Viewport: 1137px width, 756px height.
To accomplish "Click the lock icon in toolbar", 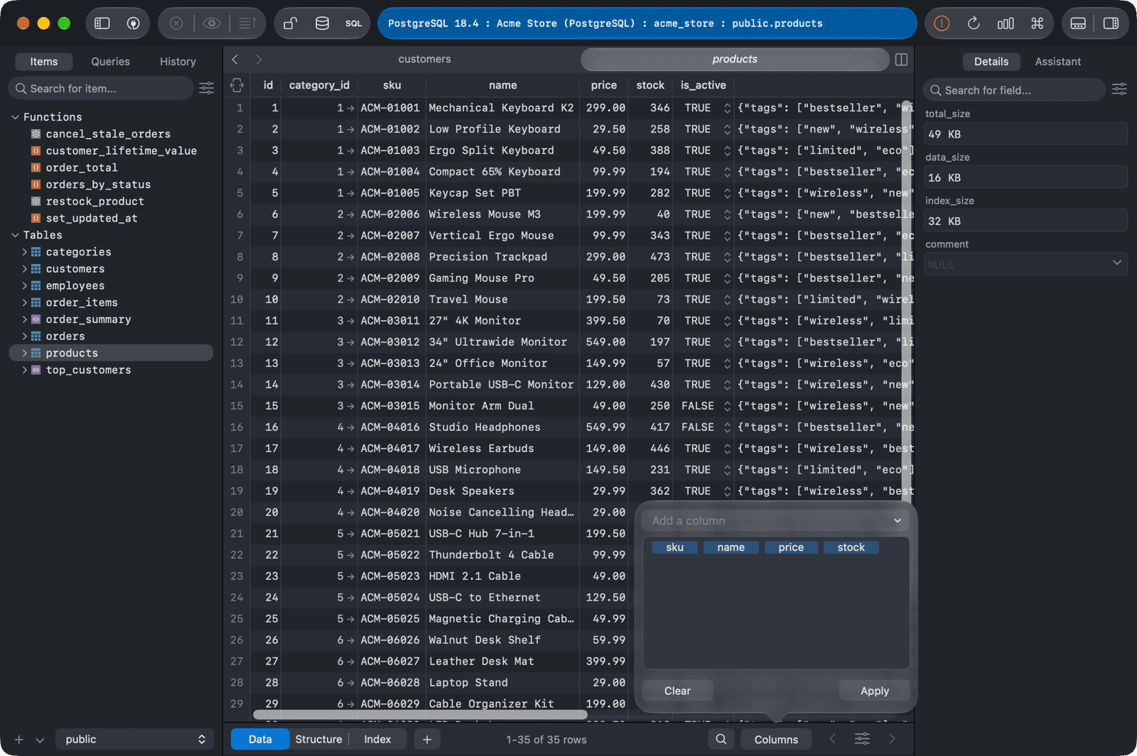I will click(290, 23).
